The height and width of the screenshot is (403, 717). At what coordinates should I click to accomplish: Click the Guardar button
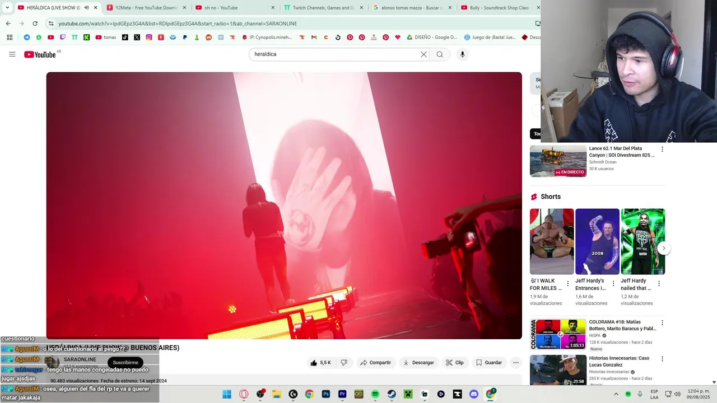point(488,363)
